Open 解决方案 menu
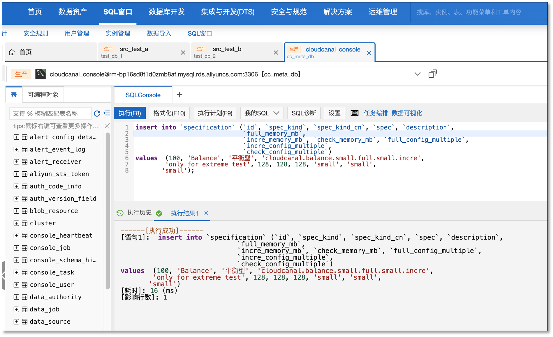553x337 pixels. [x=338, y=12]
